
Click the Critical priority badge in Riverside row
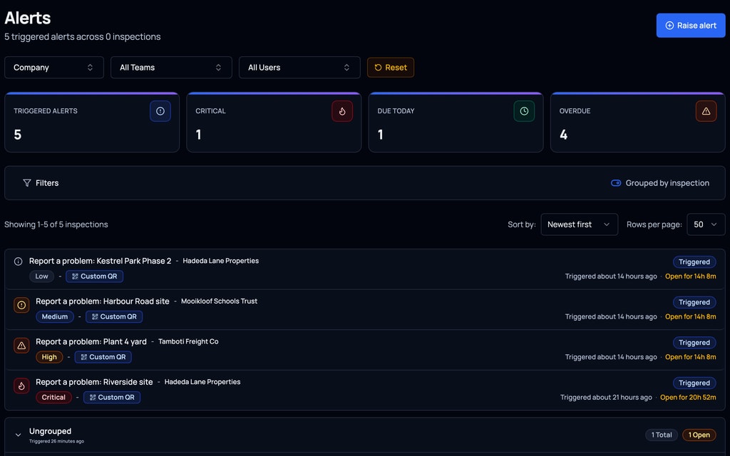(x=53, y=398)
